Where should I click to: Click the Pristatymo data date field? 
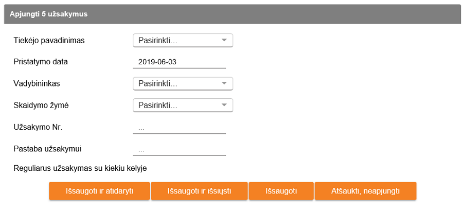click(x=179, y=62)
